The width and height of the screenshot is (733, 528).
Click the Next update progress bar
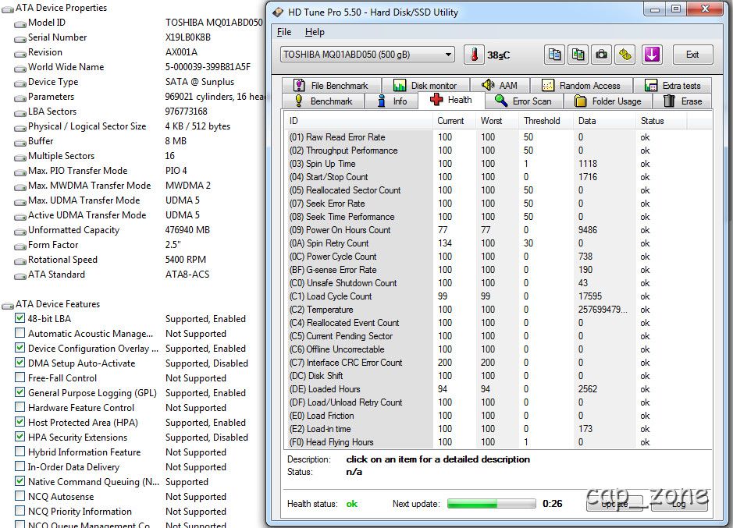point(491,504)
